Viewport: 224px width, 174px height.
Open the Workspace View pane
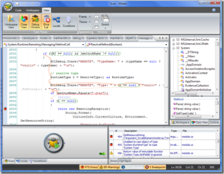[11, 22]
